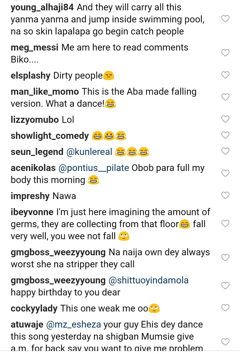Screen dimensions: 240x354
Task: Tap heart on meg_messi's comment
Action: coord(226,53)
